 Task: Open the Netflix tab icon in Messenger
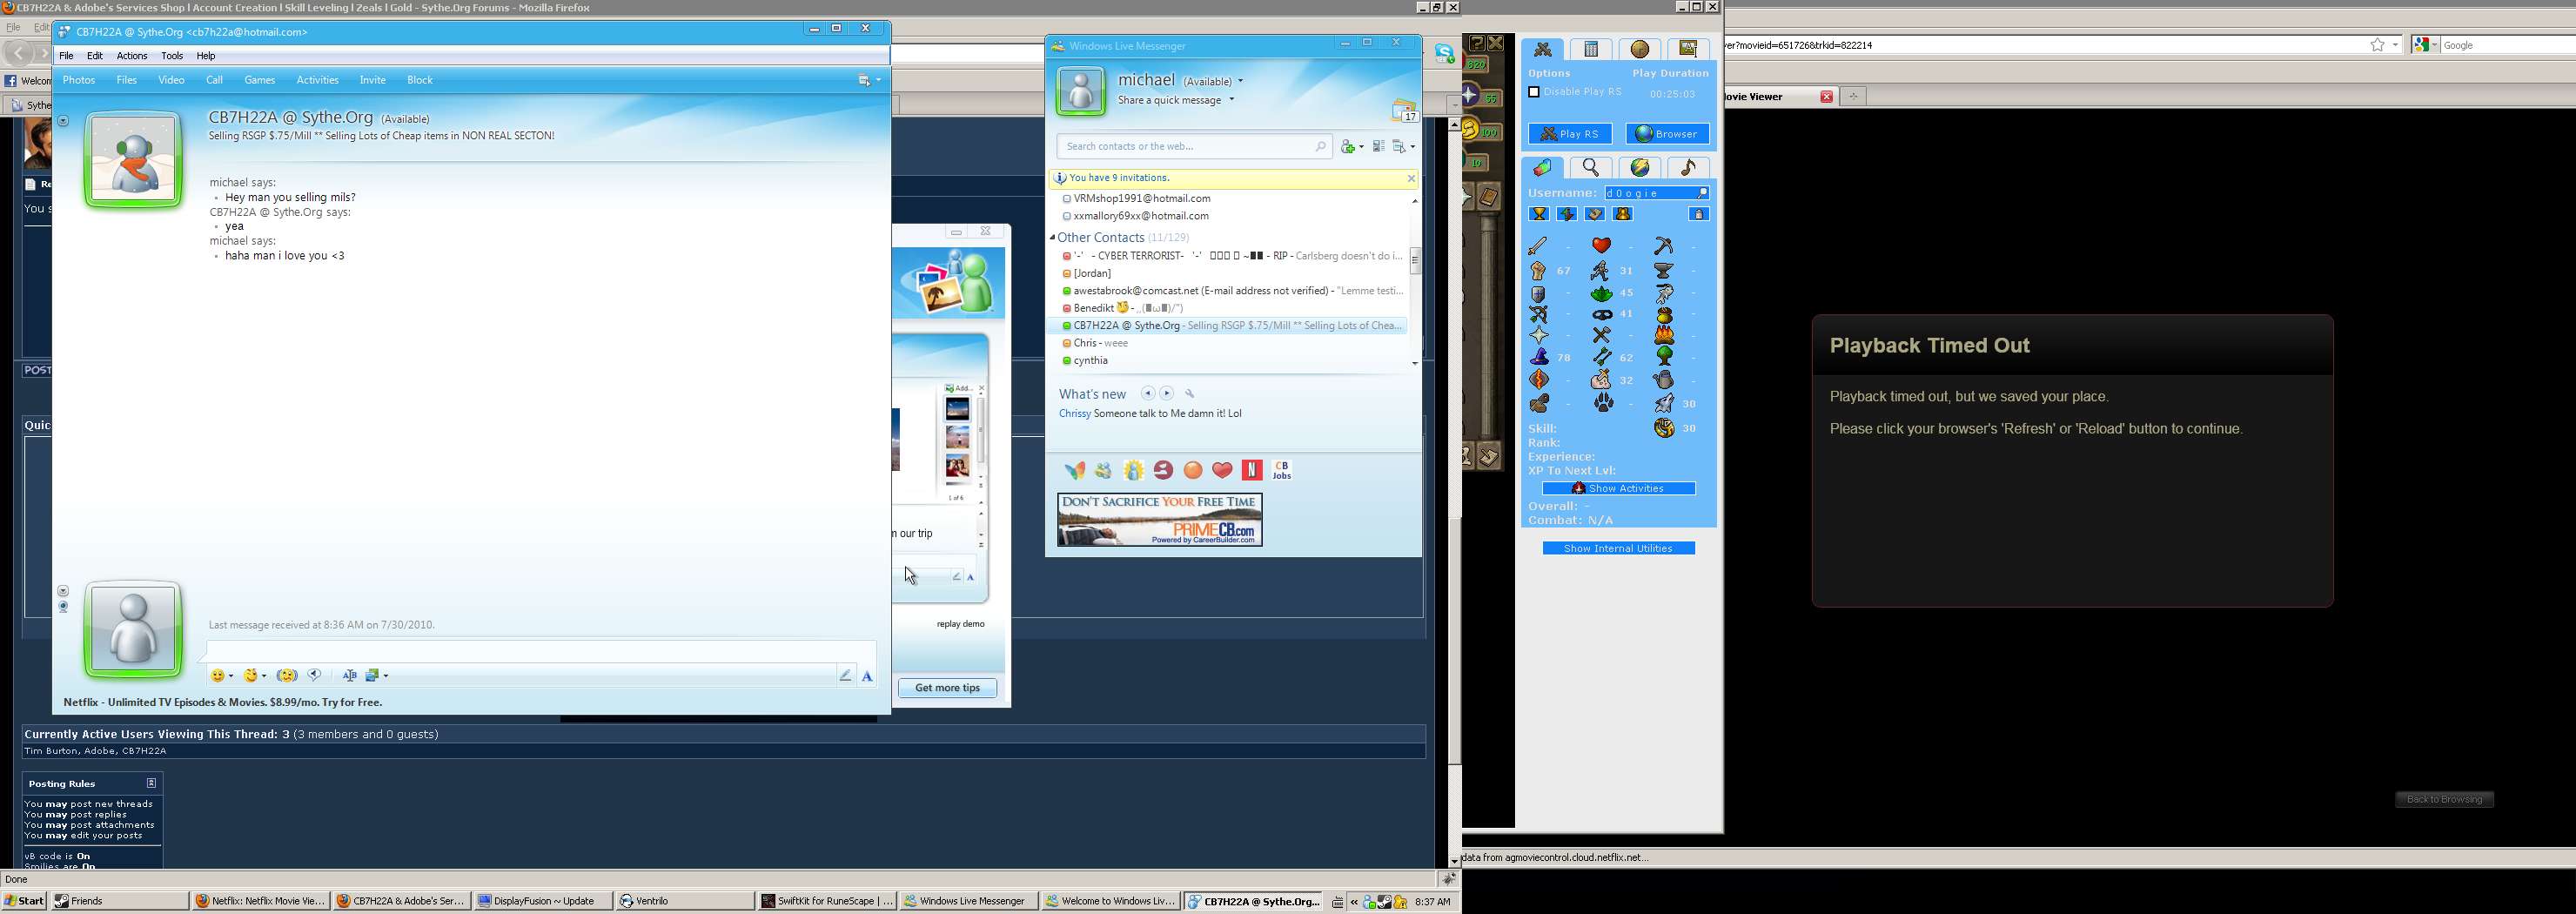tap(1252, 470)
